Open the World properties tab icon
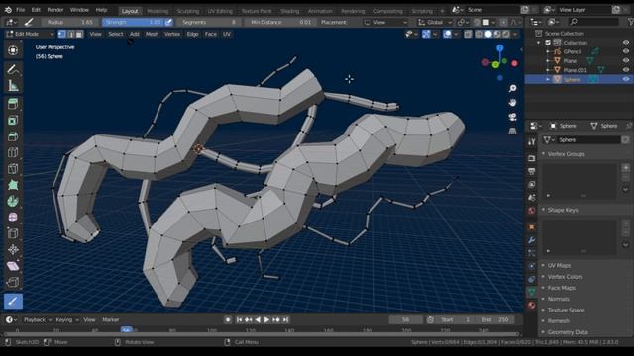Screen dimensions: 634x356 [532, 211]
